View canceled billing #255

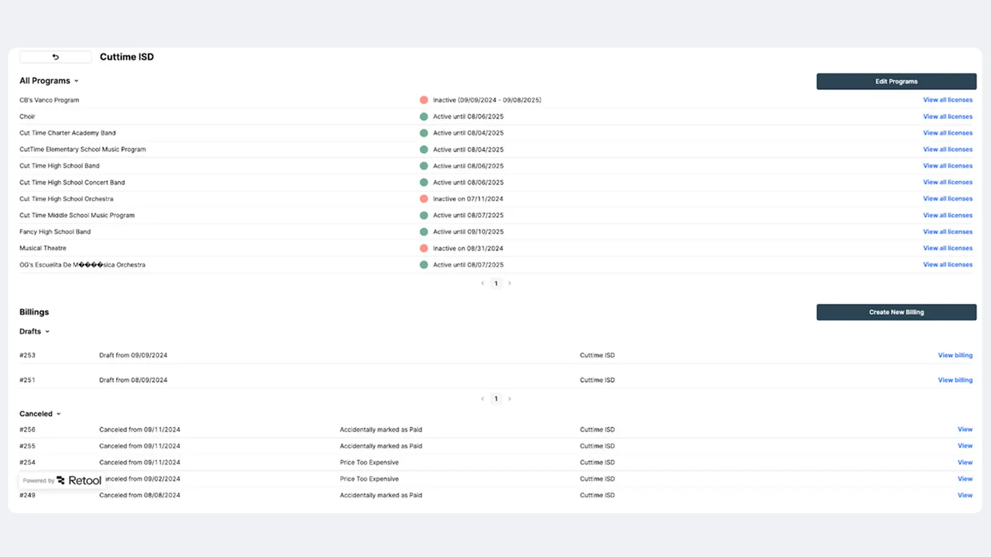[965, 446]
